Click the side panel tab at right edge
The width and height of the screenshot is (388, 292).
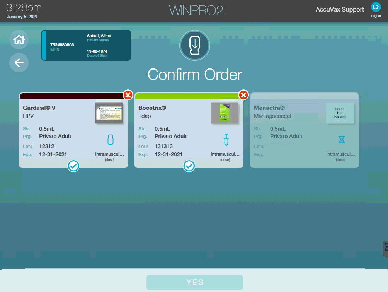385,249
